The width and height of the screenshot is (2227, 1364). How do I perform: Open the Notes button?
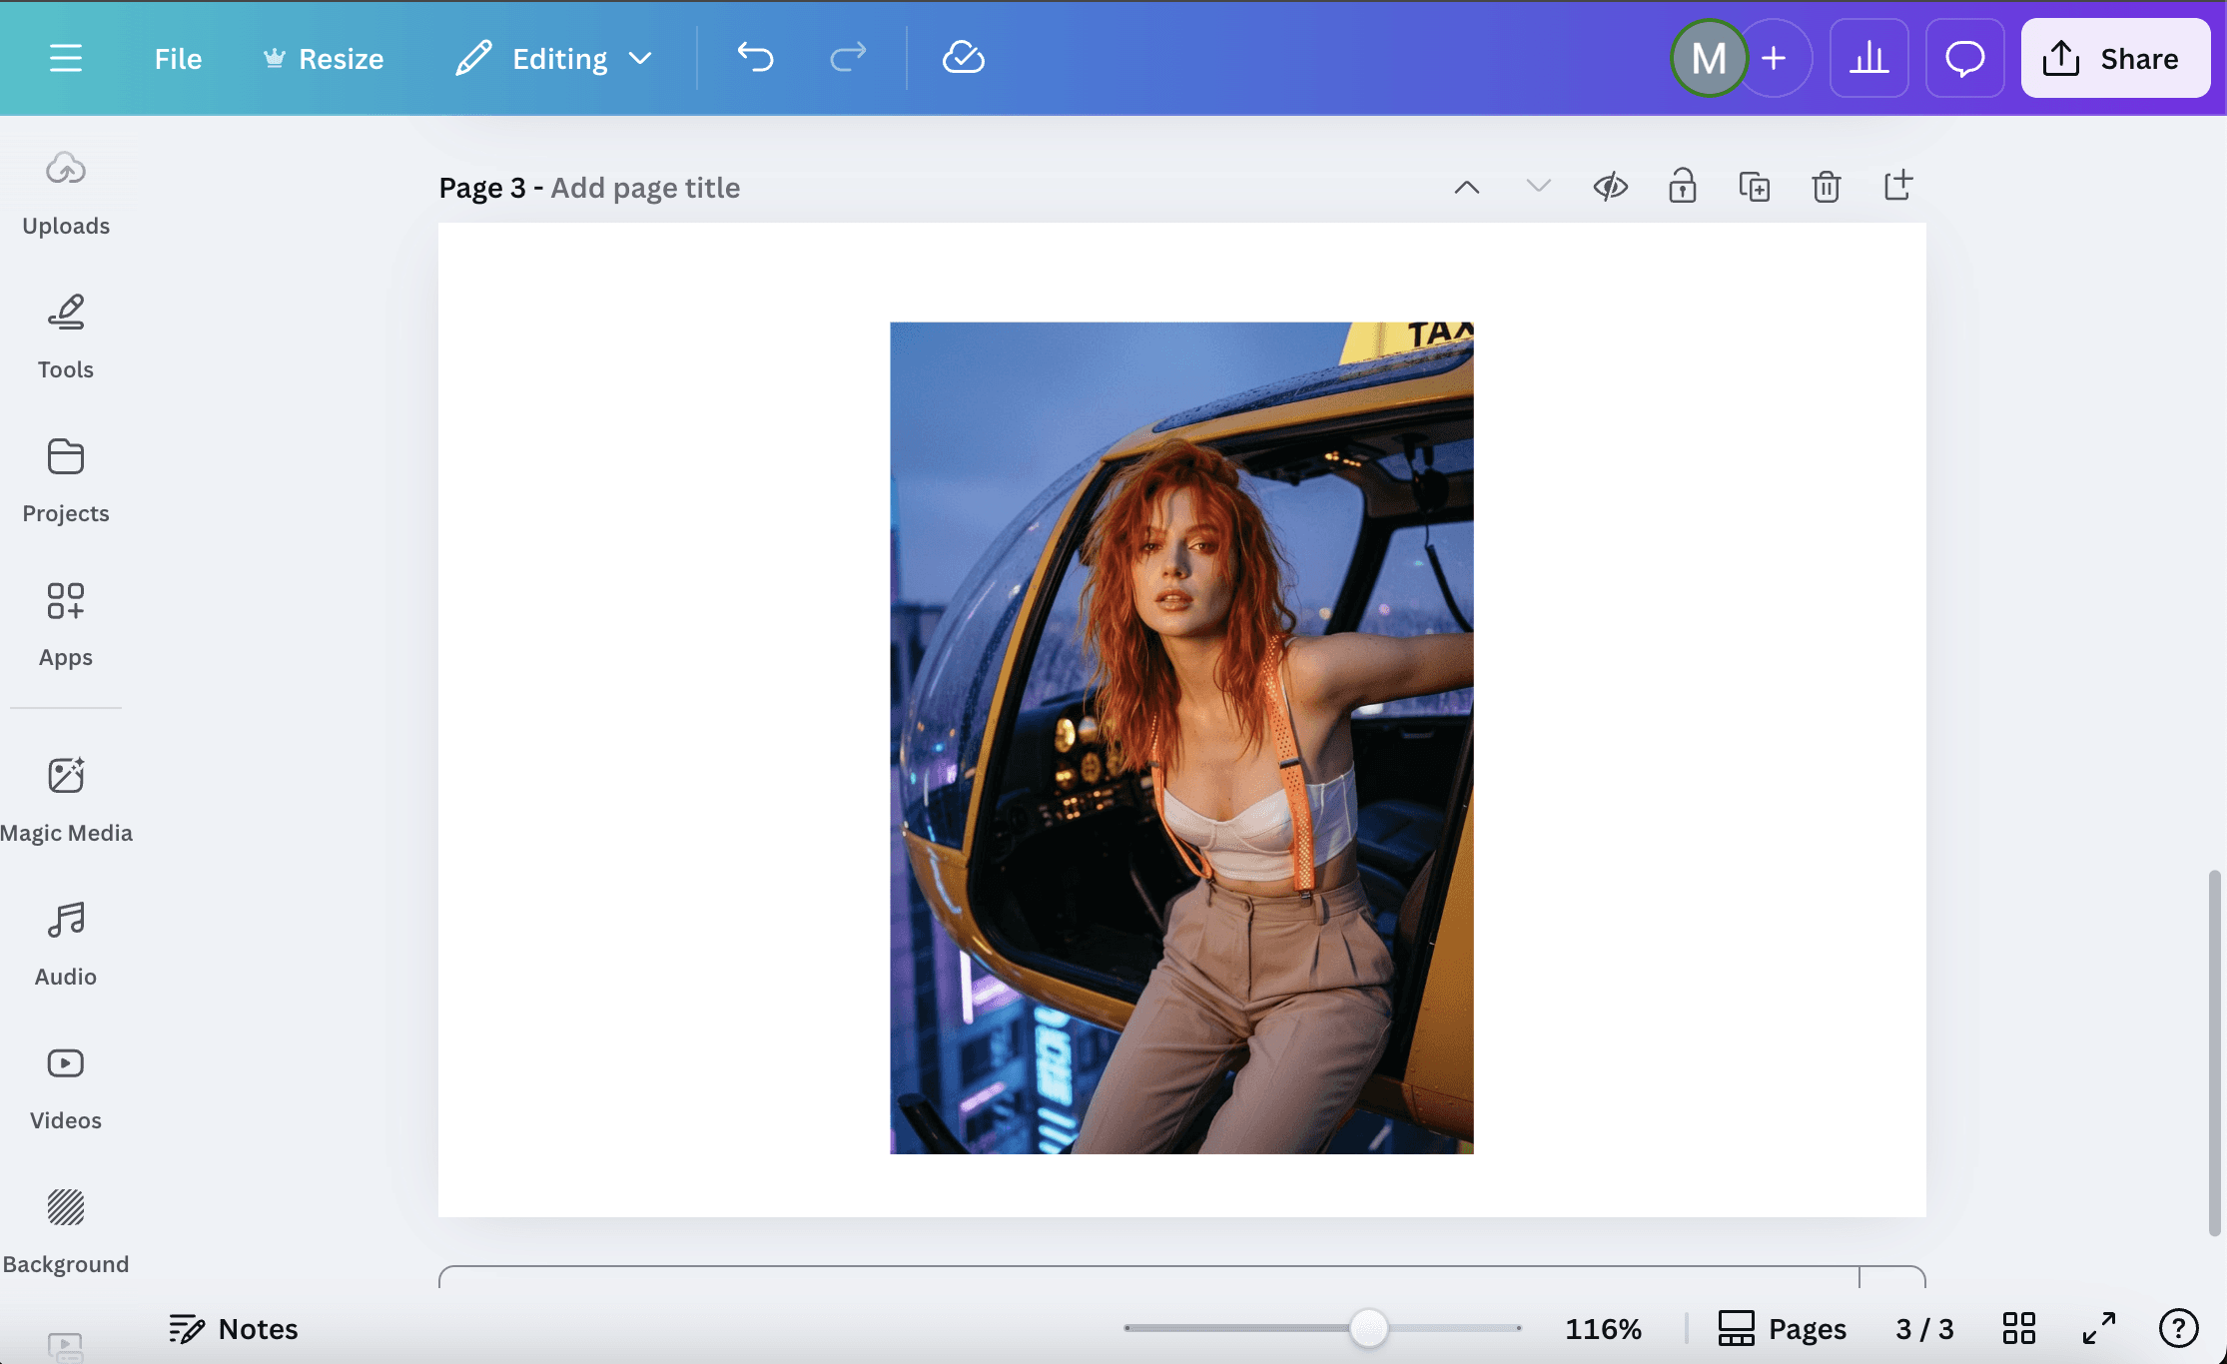[x=234, y=1328]
